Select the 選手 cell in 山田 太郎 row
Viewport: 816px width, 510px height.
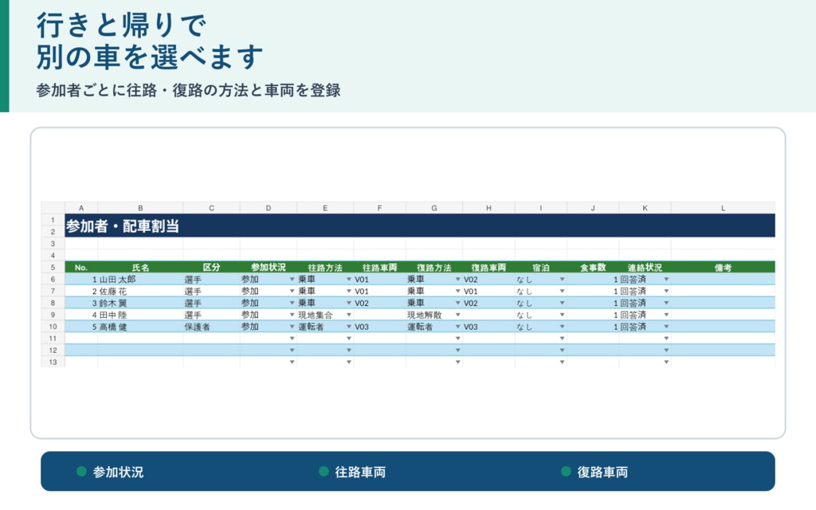[x=211, y=280]
